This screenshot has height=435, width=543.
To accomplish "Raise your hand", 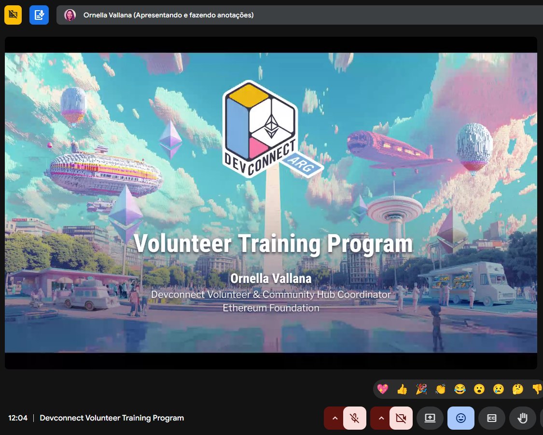I will point(523,418).
